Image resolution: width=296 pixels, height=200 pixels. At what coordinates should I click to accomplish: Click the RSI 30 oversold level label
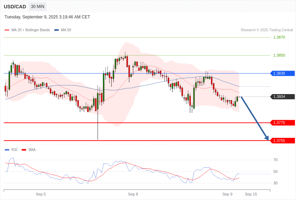[275, 183]
